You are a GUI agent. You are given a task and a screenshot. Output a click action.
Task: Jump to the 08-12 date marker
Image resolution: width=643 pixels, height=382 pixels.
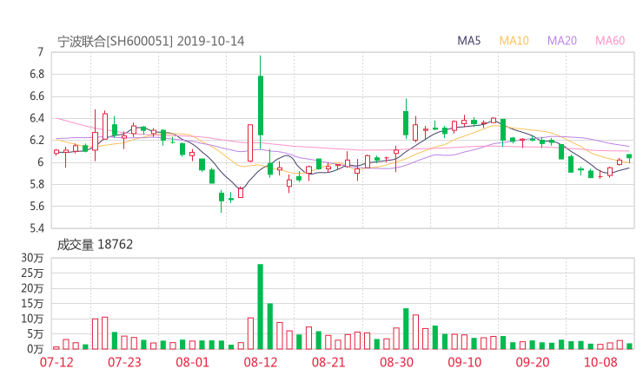(x=260, y=362)
